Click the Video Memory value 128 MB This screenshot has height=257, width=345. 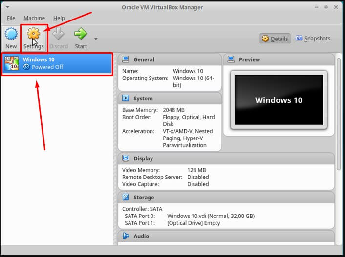point(196,170)
